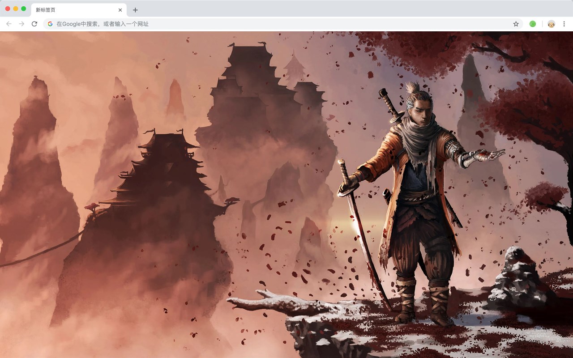
Task: Open the Chrome three-dot menu
Action: coord(564,24)
